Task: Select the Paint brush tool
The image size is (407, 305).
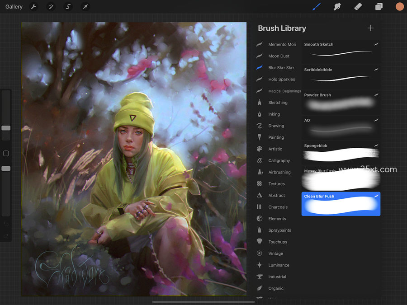Action: coord(317,6)
